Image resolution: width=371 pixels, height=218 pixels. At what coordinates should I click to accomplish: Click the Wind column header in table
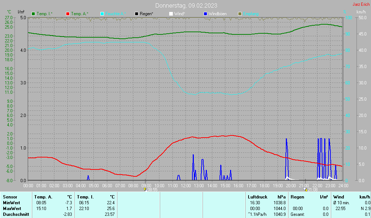339,197
